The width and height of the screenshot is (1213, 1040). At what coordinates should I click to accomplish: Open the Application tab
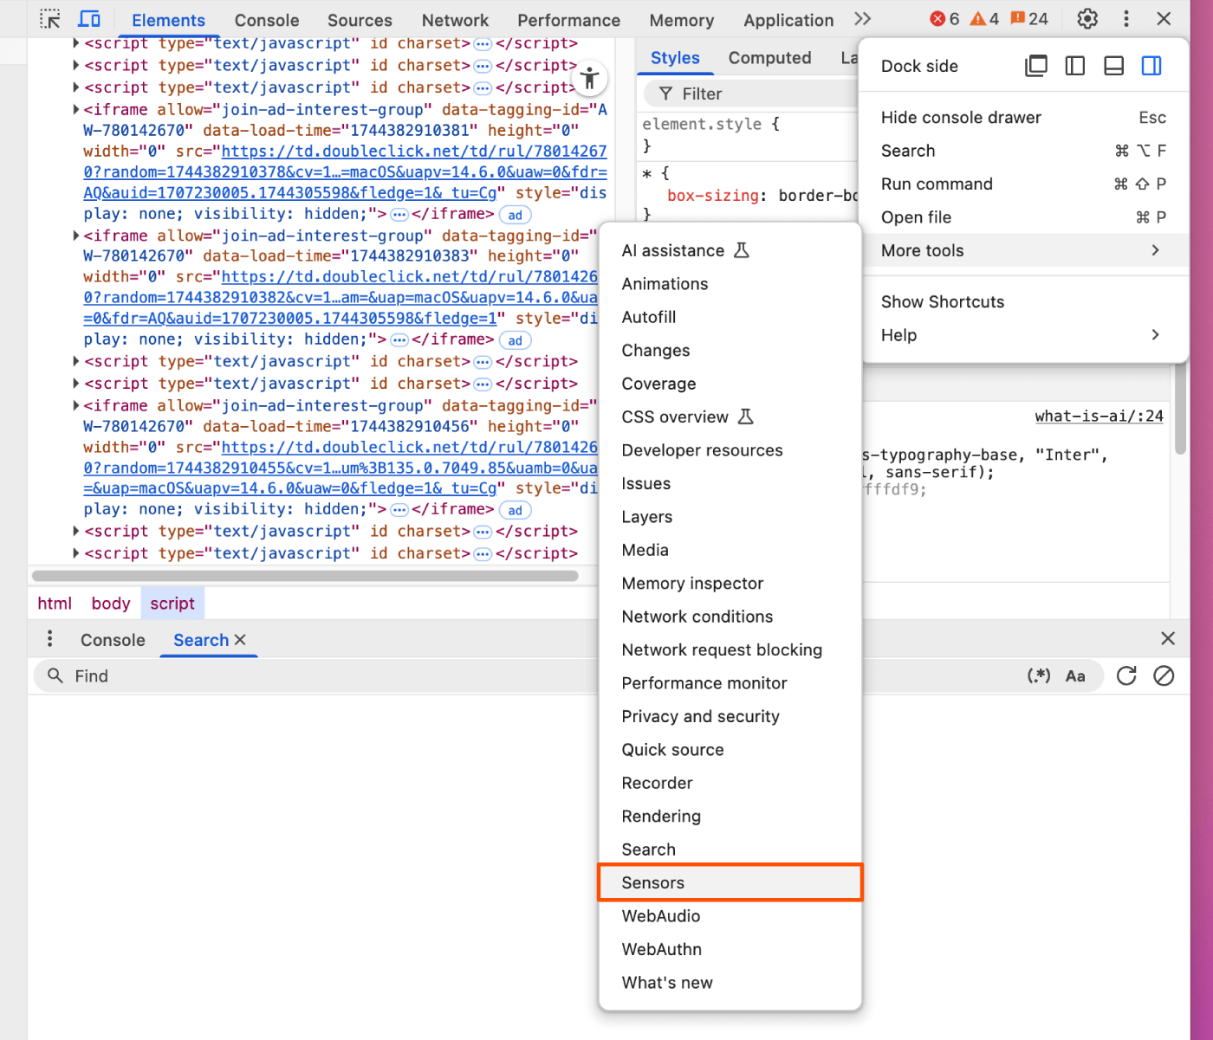[x=788, y=20]
